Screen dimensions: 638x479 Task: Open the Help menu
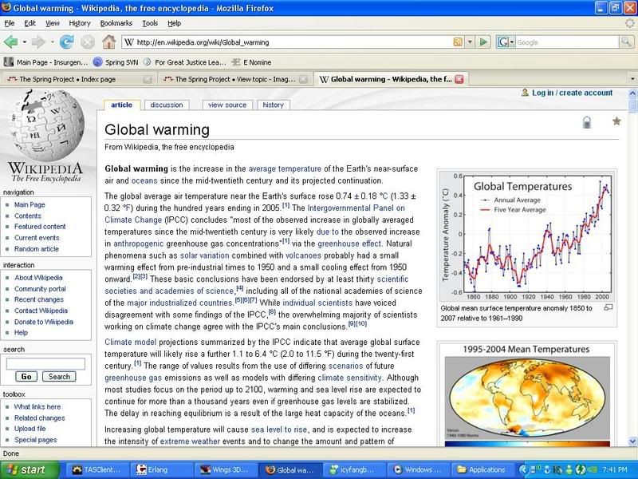coord(174,23)
